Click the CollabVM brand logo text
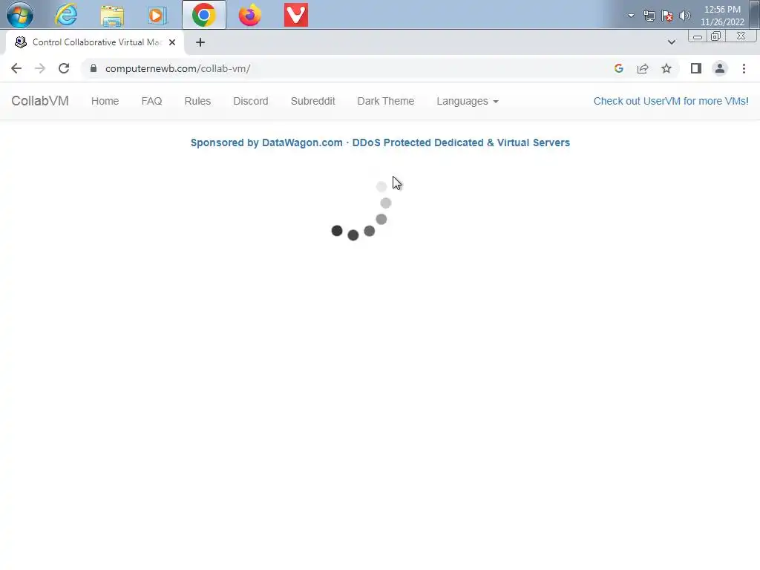Image resolution: width=760 pixels, height=570 pixels. pyautogui.click(x=40, y=101)
